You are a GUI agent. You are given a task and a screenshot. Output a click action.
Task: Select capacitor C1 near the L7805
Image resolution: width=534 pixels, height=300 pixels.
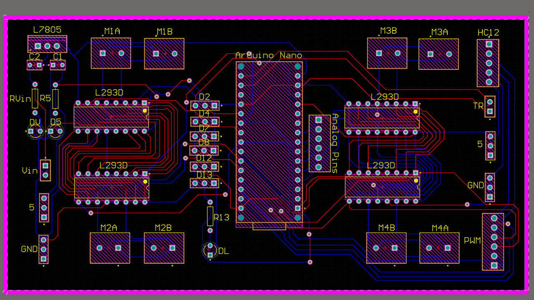(57, 65)
